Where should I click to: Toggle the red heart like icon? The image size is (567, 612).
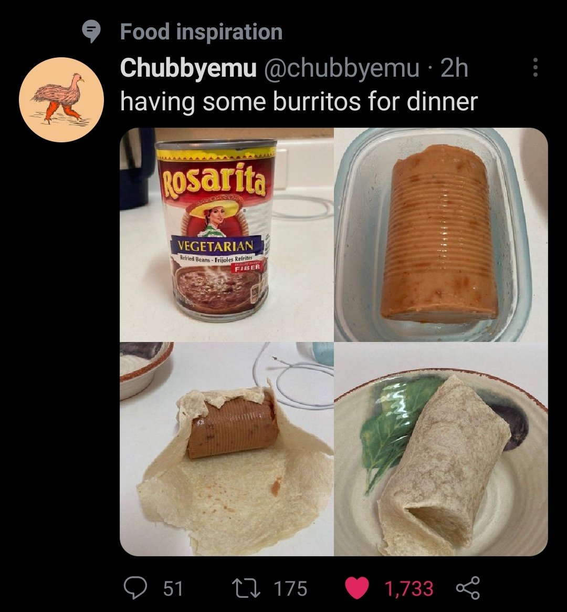click(357, 588)
